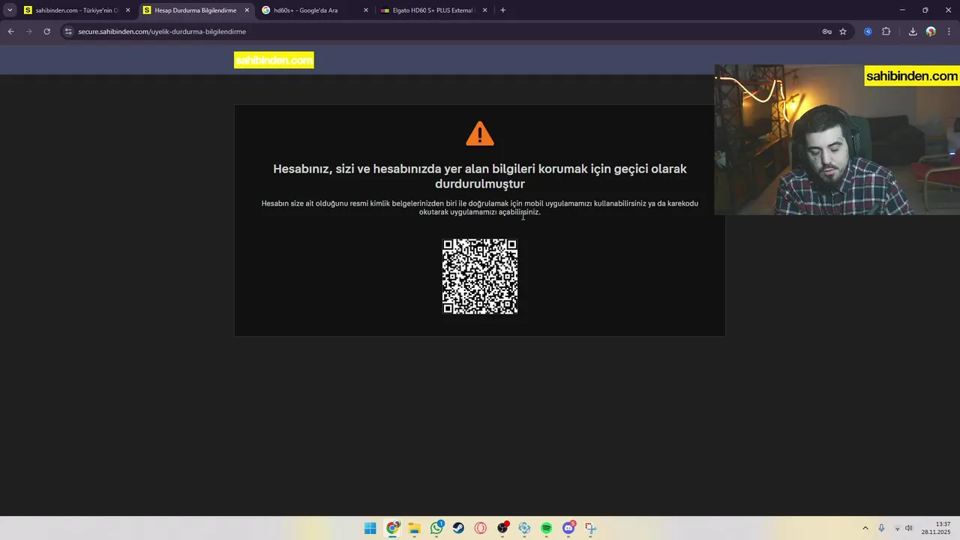Screen dimensions: 960x540
Task: Open Chrome's three-dot menu
Action: tap(949, 31)
